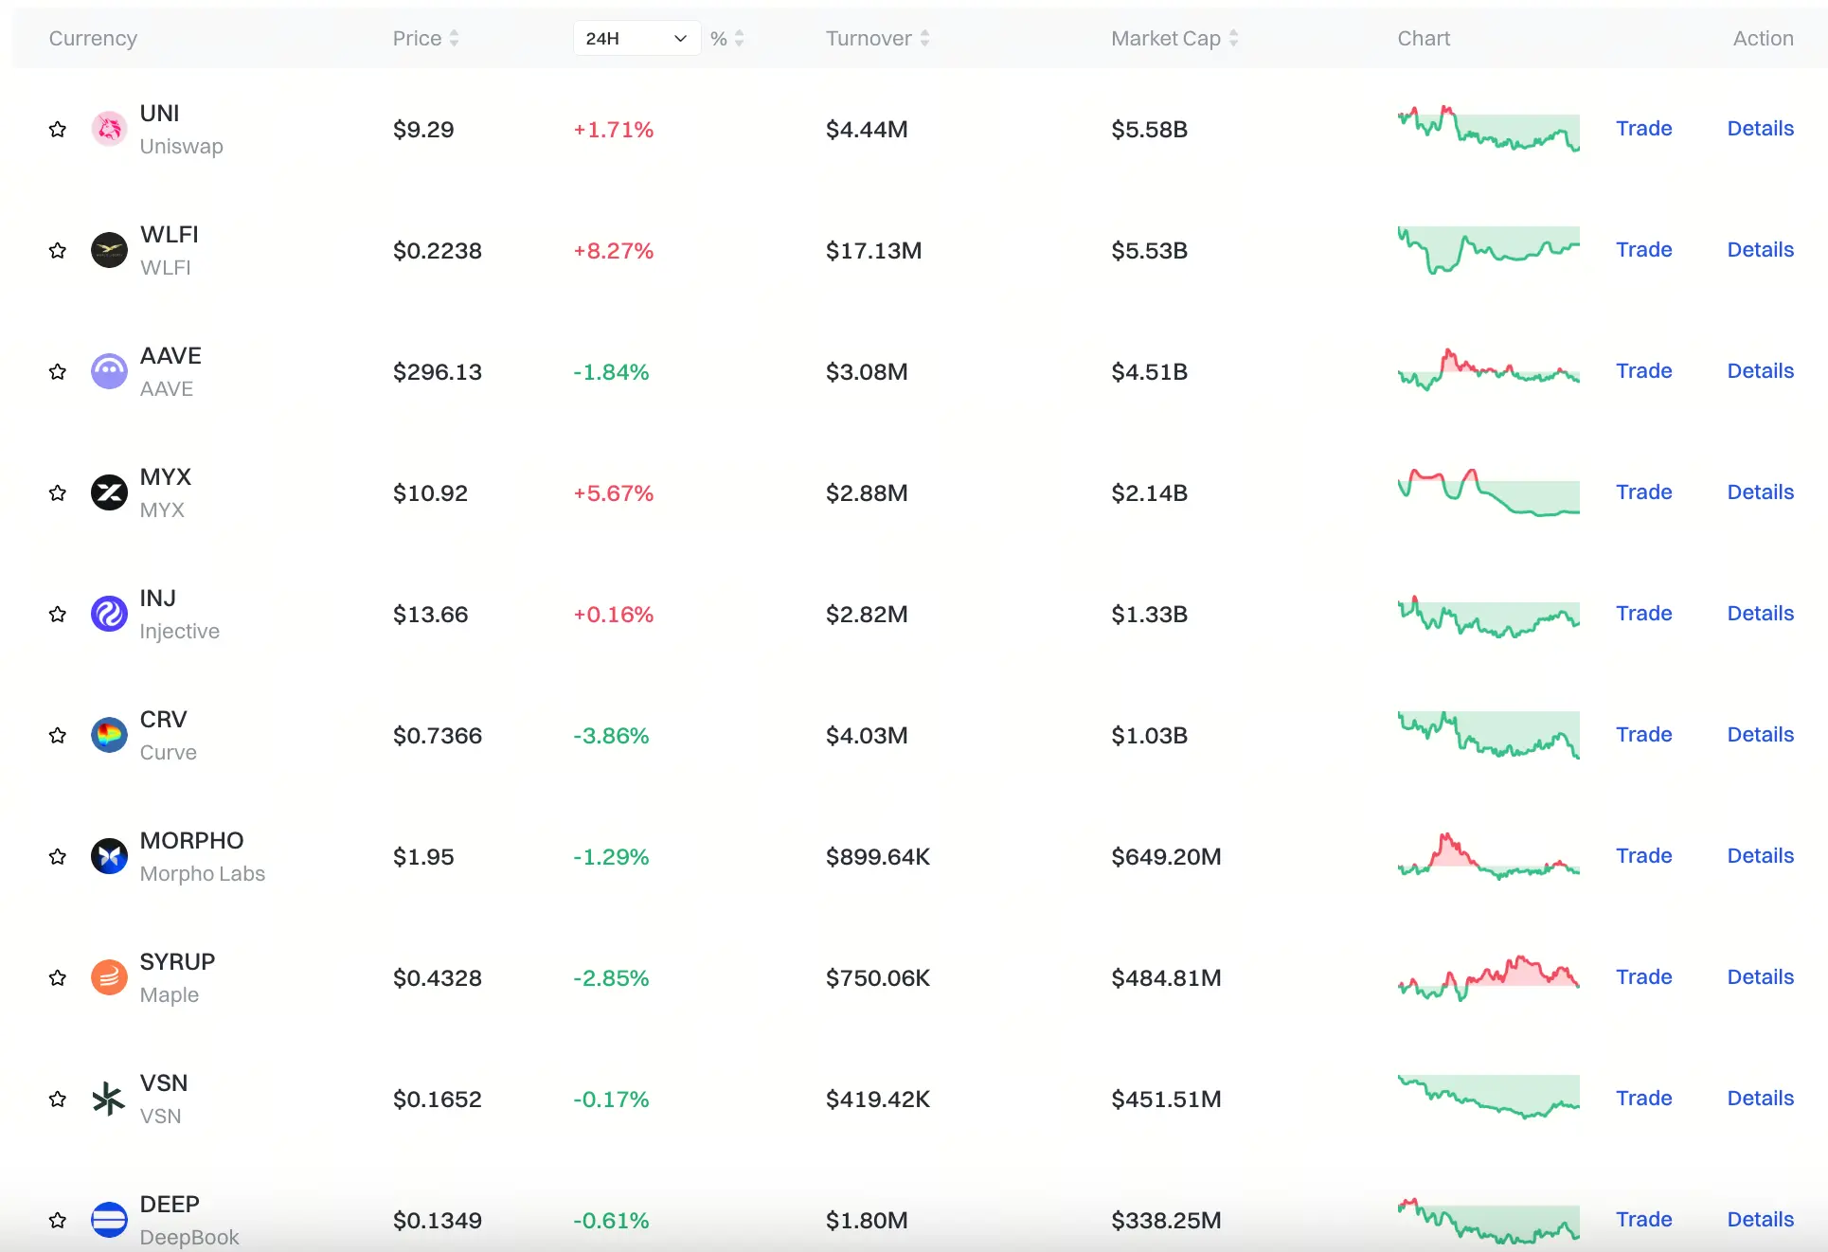Open MORPHO Trade link
Viewport: 1828px width, 1252px height.
pyautogui.click(x=1643, y=856)
